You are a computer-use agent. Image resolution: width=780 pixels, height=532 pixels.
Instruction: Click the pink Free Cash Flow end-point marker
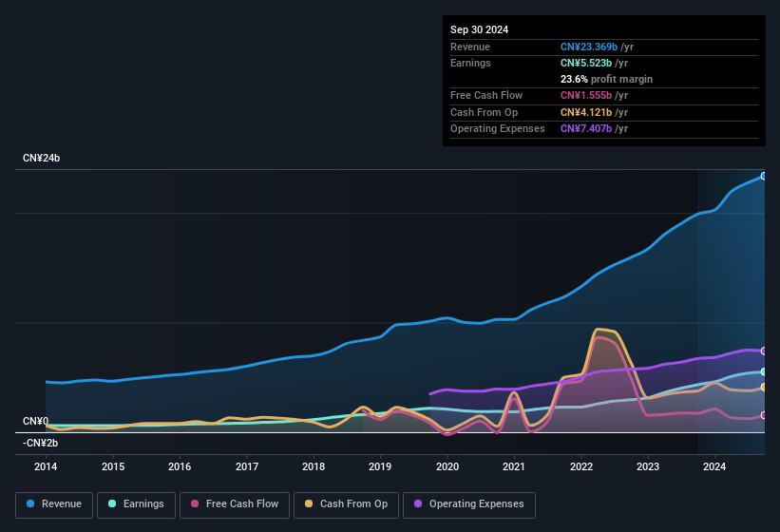763,415
